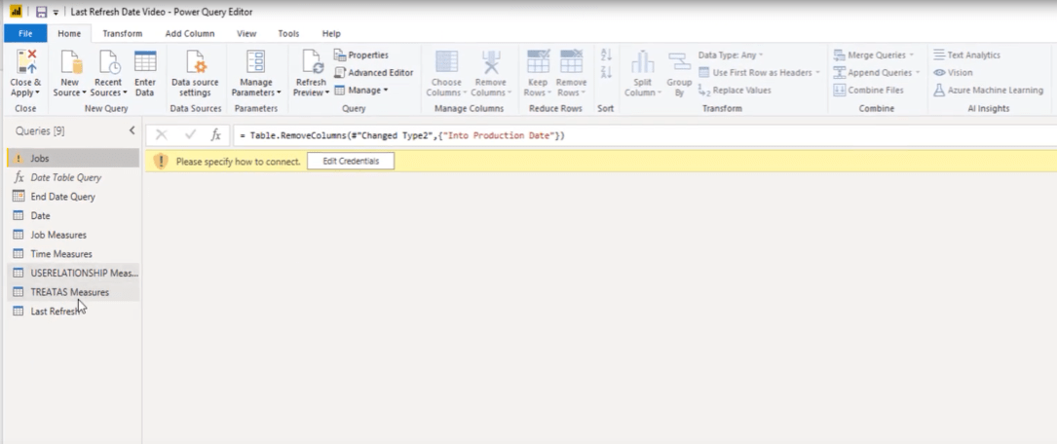Open the File tab
This screenshot has height=444, width=1057.
[25, 34]
